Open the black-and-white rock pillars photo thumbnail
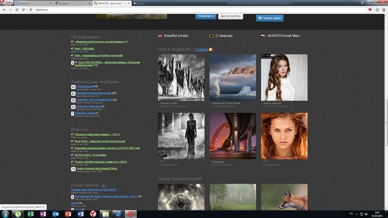The height and width of the screenshot is (218, 388). tap(181, 77)
